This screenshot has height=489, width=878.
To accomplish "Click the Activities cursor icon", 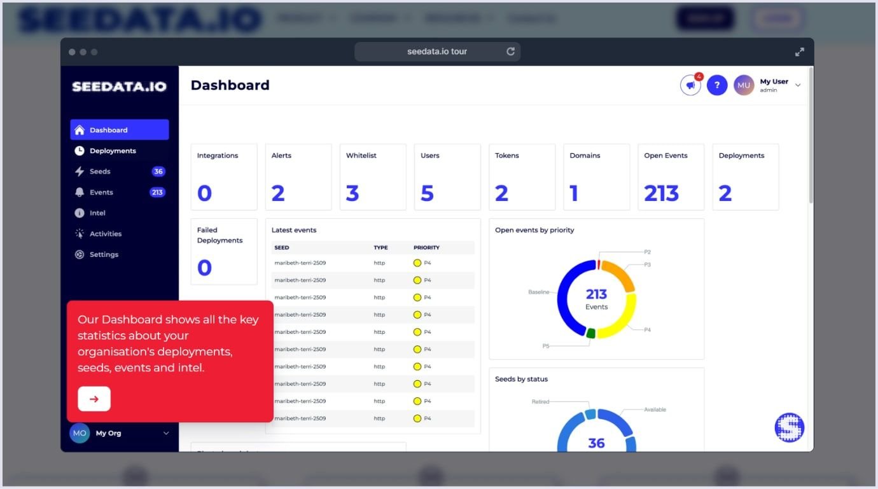I will 80,234.
